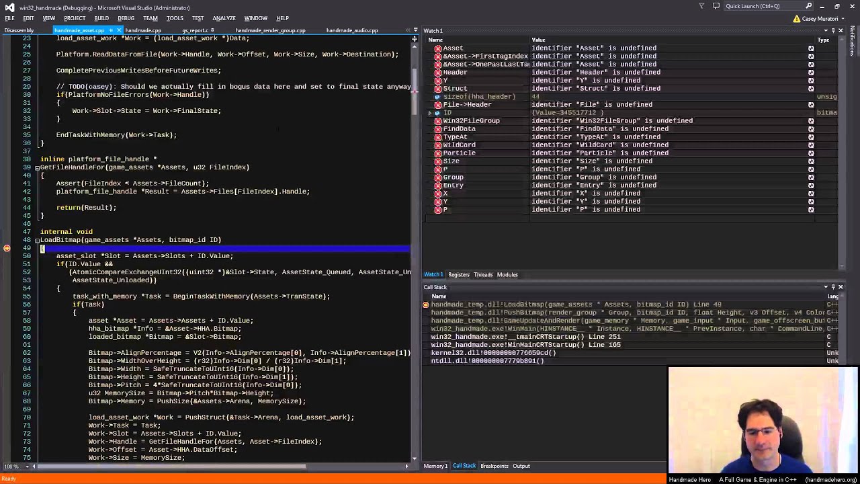This screenshot has width=860, height=484.
Task: Expand the ID watch entry
Action: point(429,113)
